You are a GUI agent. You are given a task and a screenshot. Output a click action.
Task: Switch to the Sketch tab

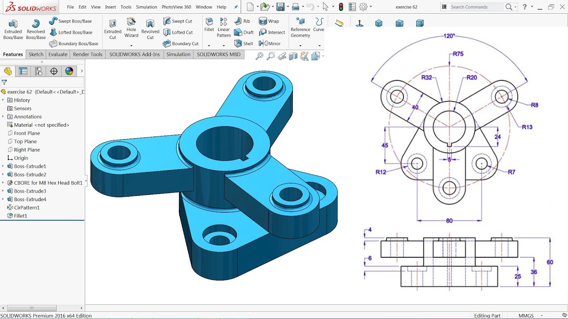(x=36, y=54)
